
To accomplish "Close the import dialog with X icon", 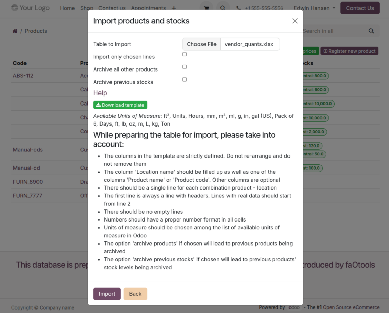I will pos(295,21).
